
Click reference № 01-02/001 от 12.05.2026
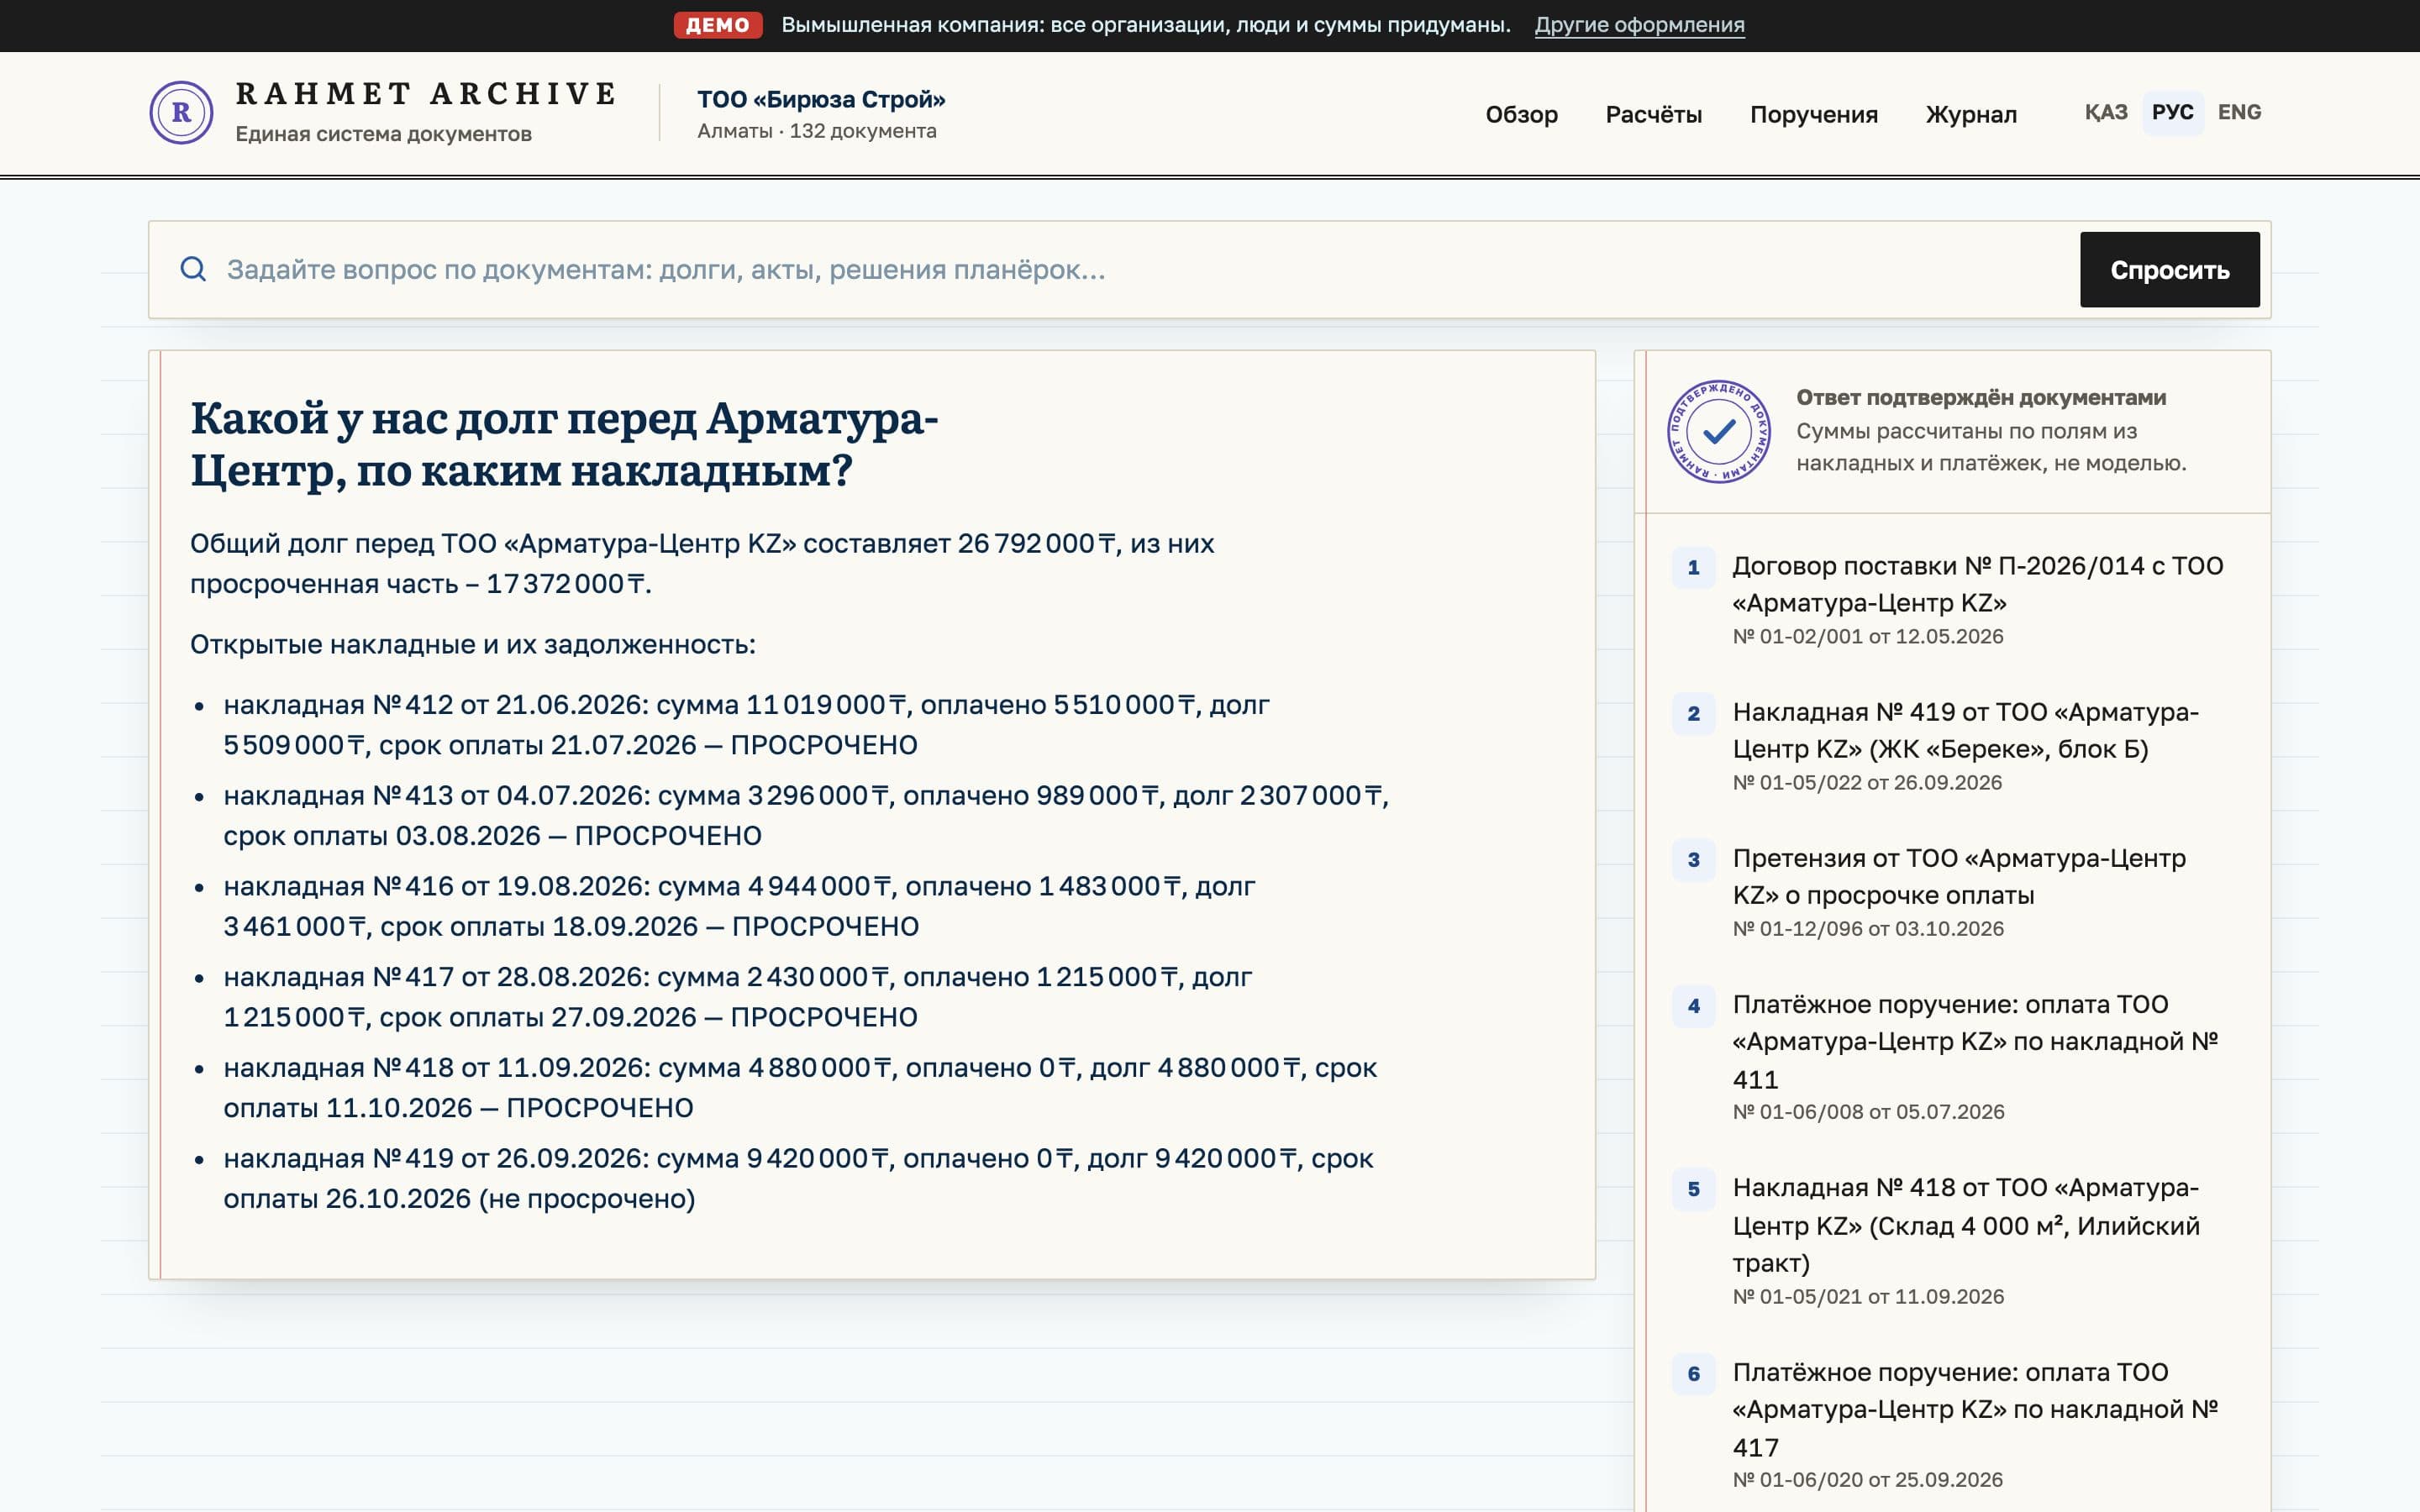point(1867,637)
